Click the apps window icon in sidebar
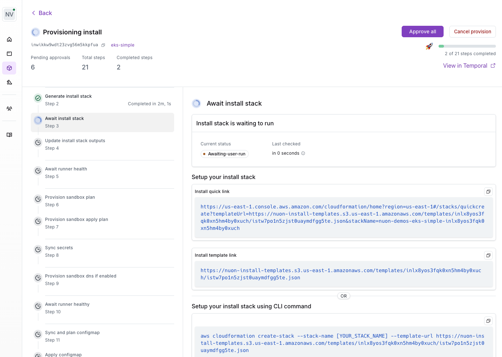Viewport: 502px width, 357px height. (9, 54)
